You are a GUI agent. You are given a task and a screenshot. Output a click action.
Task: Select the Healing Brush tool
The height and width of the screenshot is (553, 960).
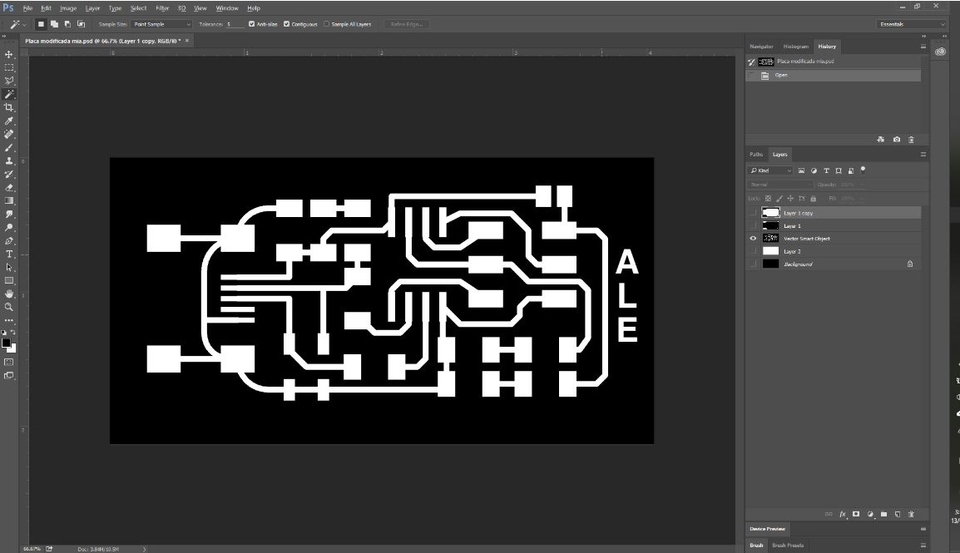click(x=8, y=134)
